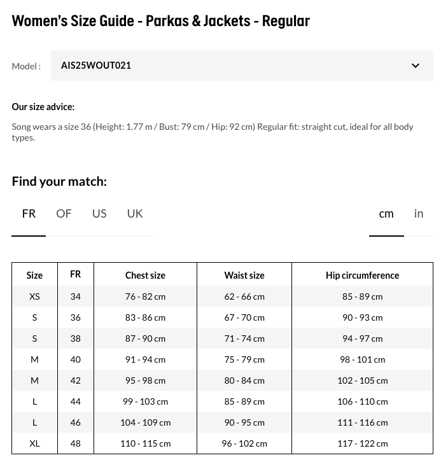
Task: Click the Our size advice heading
Action: tap(43, 107)
